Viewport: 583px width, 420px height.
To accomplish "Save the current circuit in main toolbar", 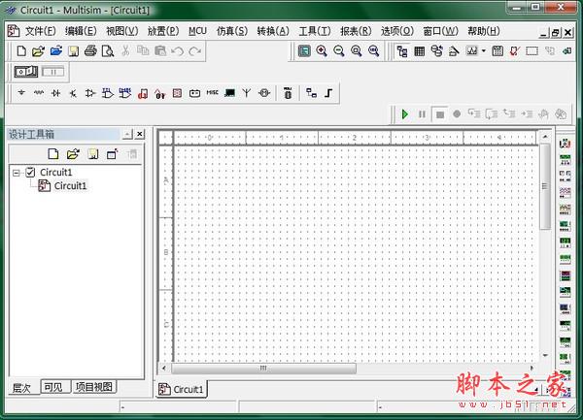I will tap(73, 50).
